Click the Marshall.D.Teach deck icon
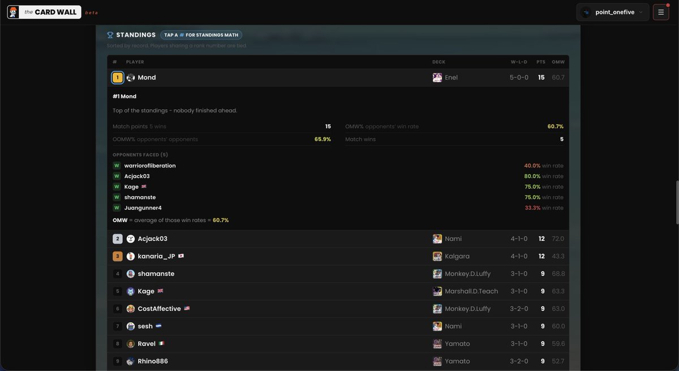Screen dimensions: 679x371 (x=437, y=291)
